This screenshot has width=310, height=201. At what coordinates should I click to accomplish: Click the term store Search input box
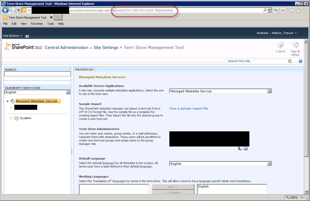tap(37, 74)
